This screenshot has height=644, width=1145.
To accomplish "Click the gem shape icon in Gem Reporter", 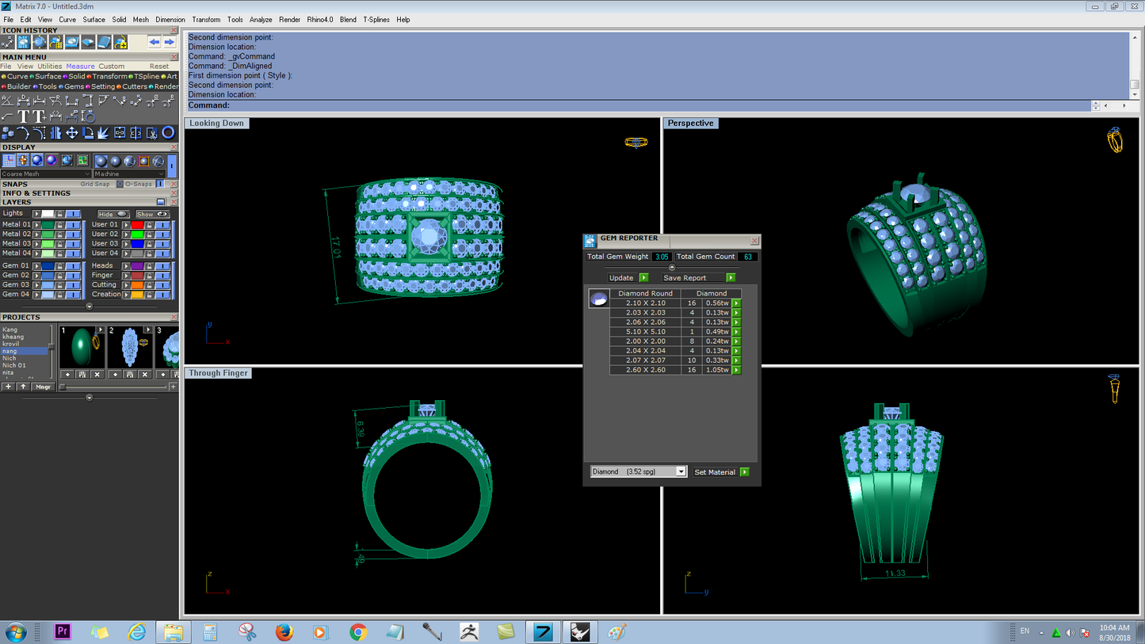I will 599,299.
